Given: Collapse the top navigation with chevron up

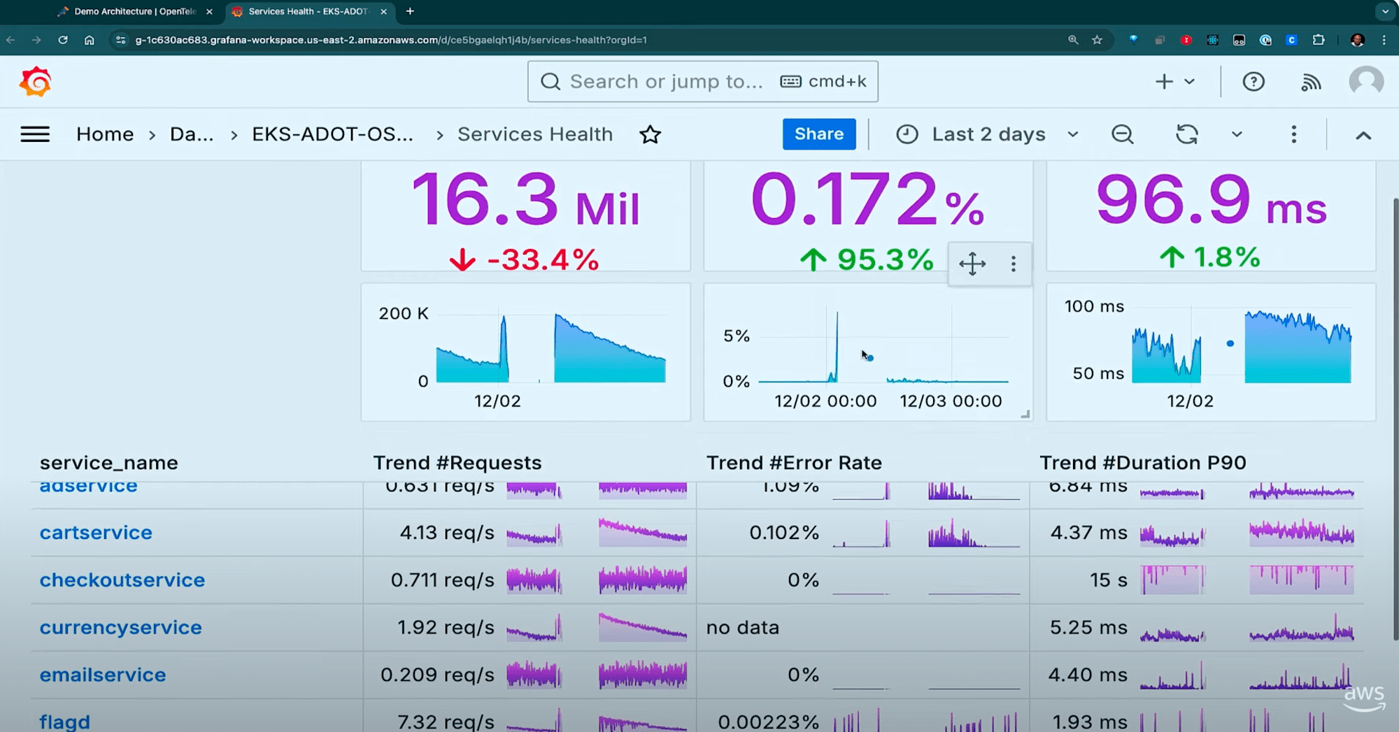Looking at the screenshot, I should pos(1363,135).
